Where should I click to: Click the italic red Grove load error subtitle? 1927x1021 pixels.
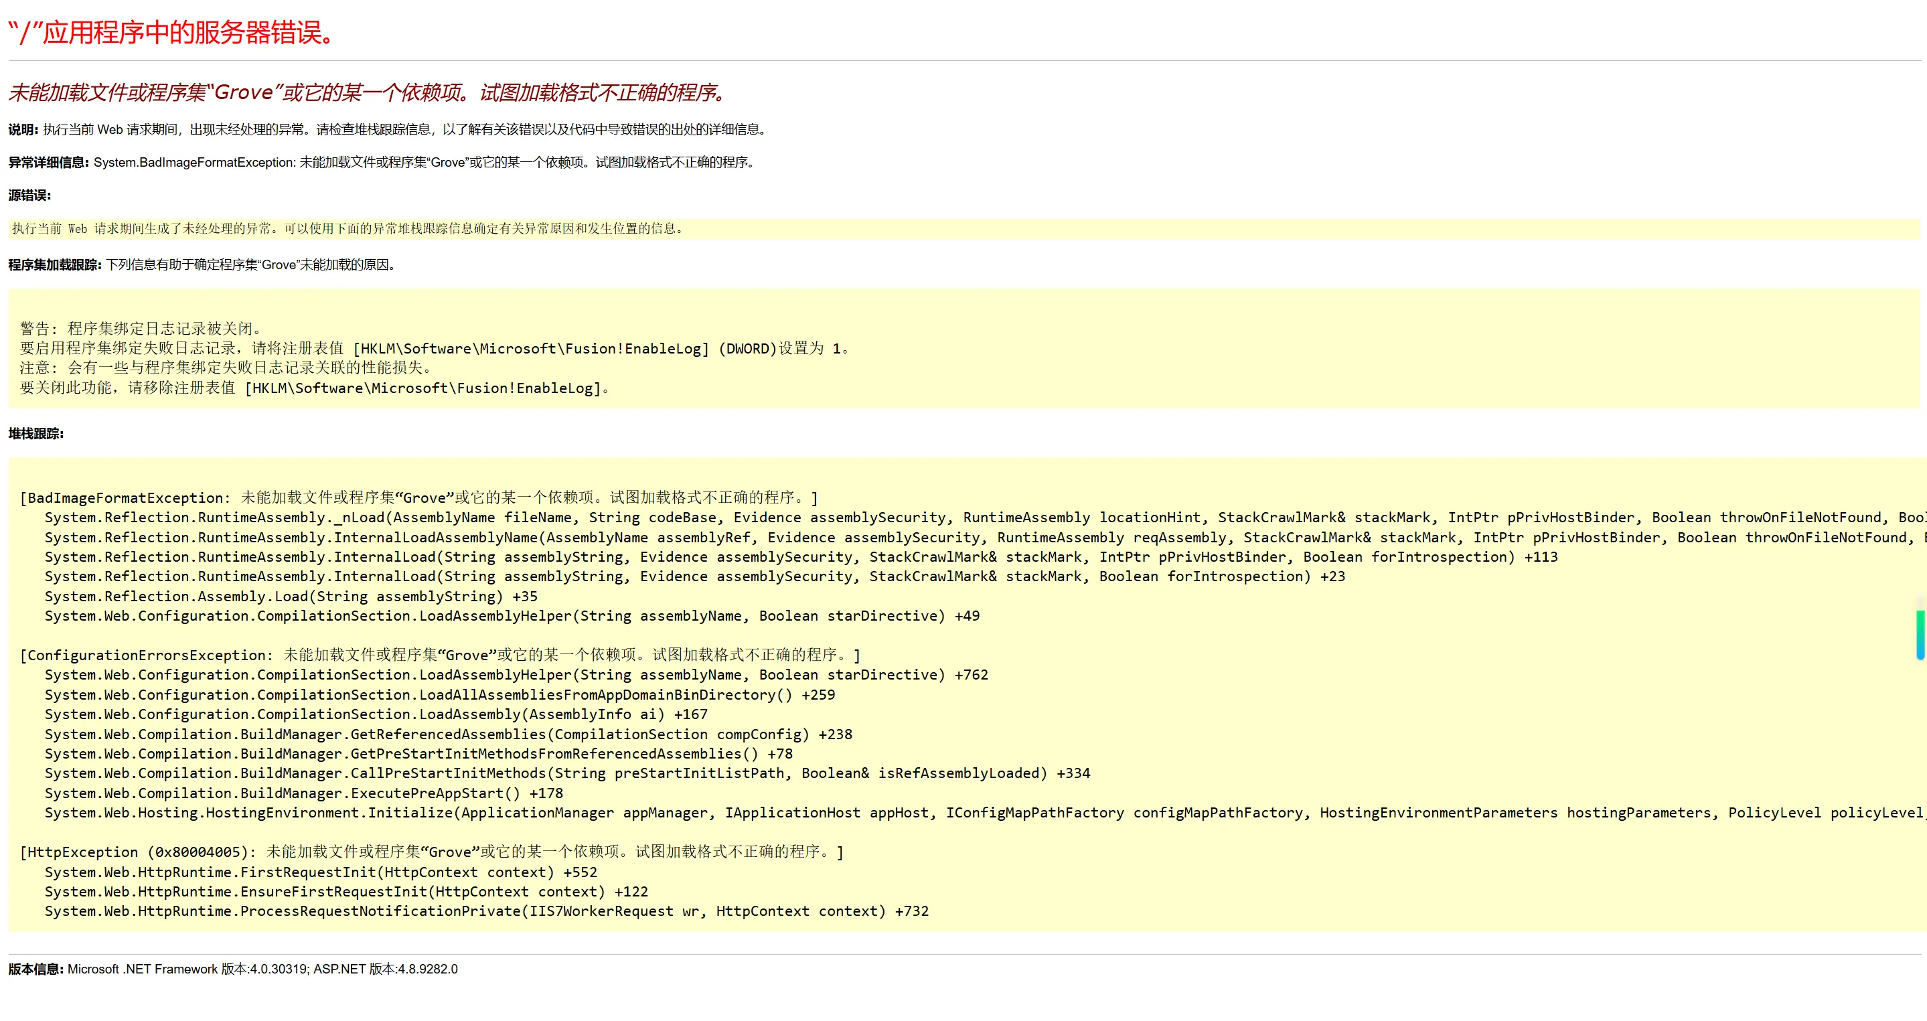pyautogui.click(x=366, y=93)
